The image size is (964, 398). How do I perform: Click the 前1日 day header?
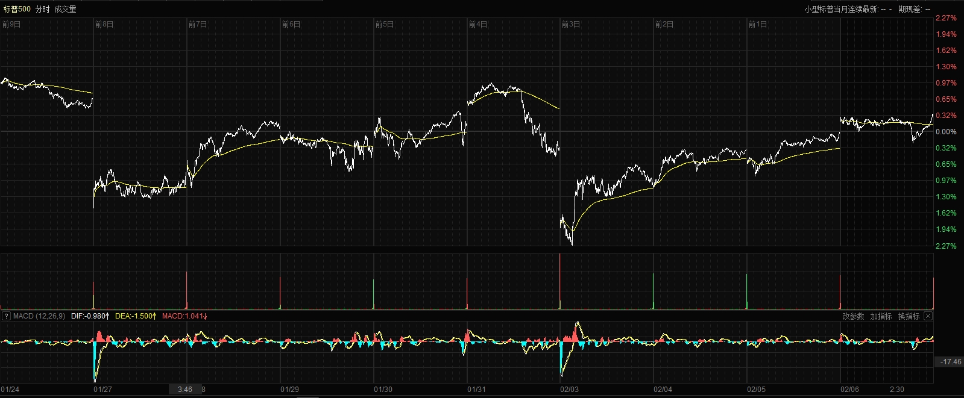(x=758, y=25)
